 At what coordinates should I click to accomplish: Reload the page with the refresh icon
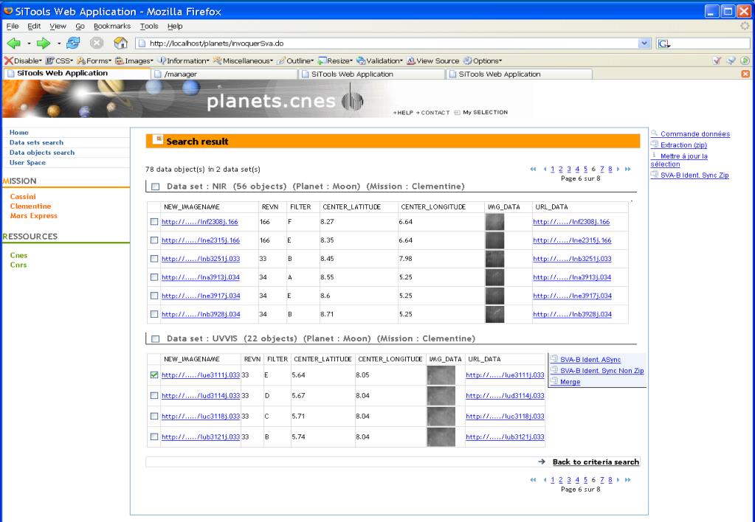click(73, 43)
